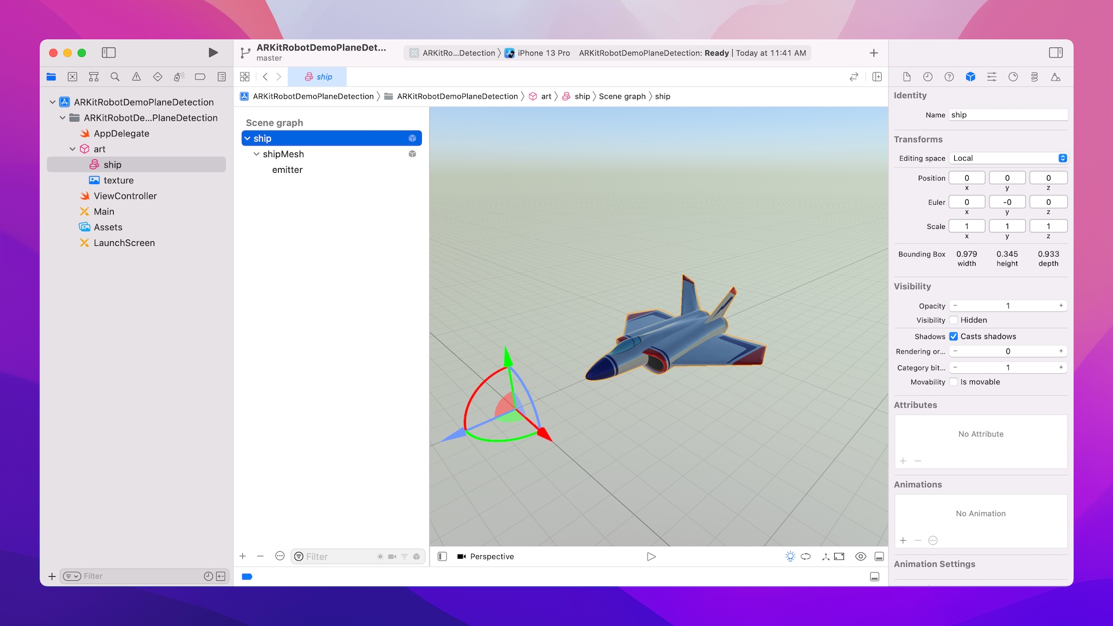Collapse the art folder in navigator

72,149
